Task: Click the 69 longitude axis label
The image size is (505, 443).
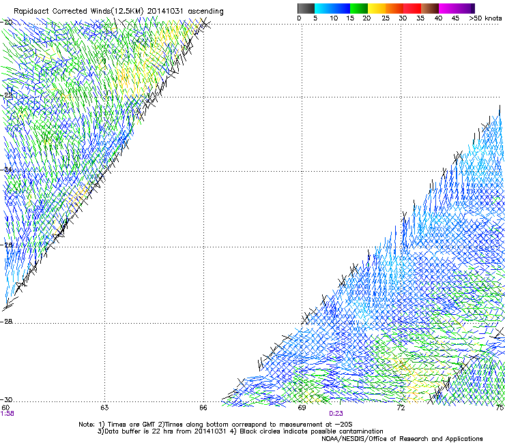Action: pyautogui.click(x=302, y=408)
